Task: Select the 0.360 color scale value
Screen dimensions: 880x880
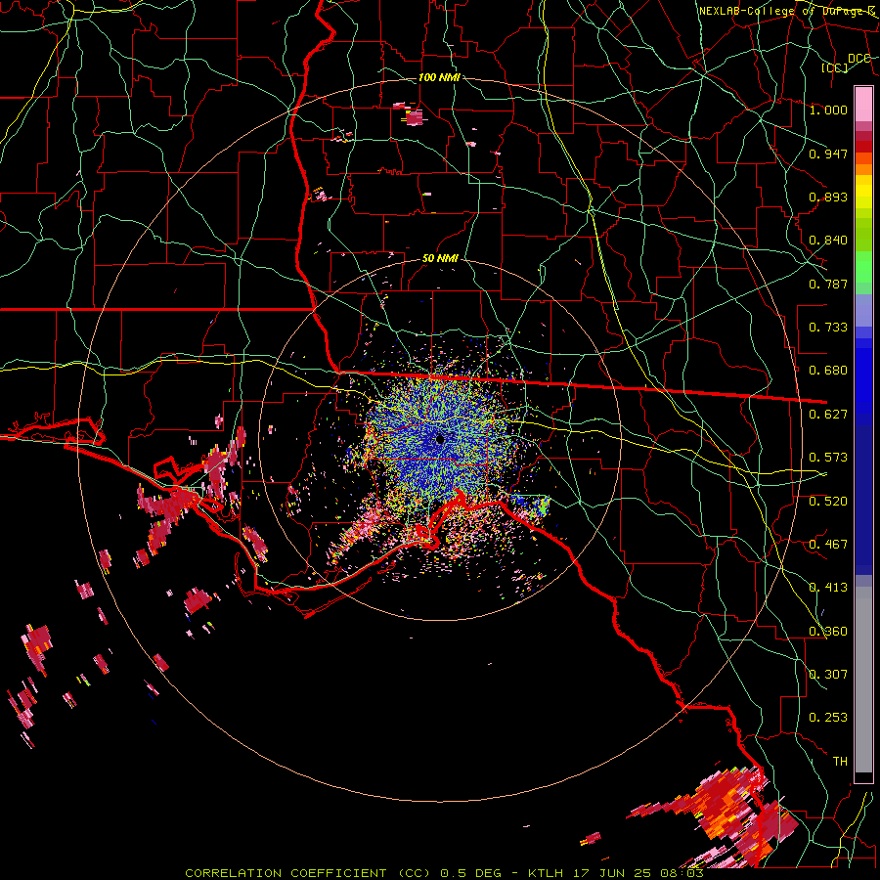Action: (828, 632)
